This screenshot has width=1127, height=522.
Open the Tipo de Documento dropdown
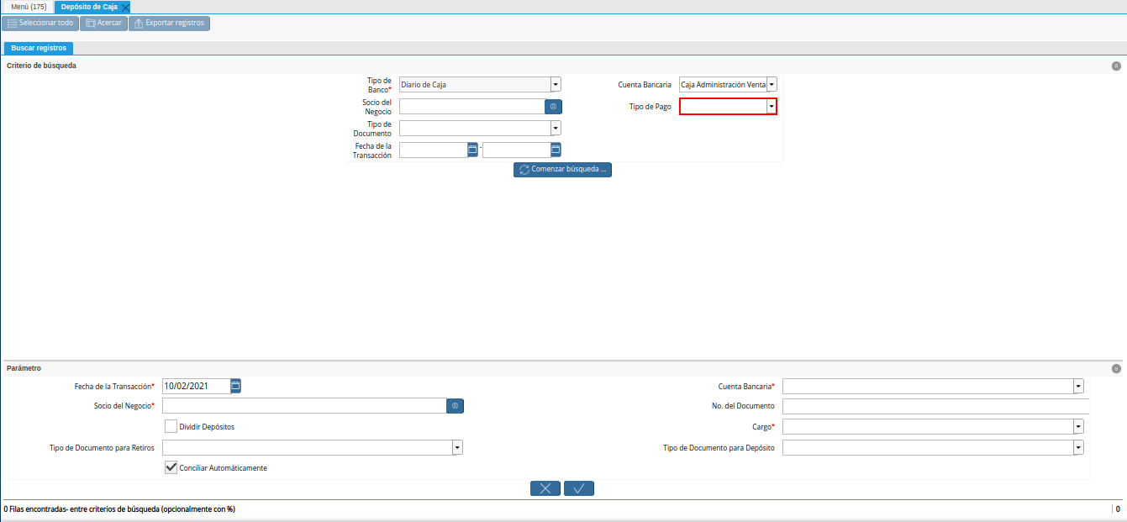click(x=556, y=128)
